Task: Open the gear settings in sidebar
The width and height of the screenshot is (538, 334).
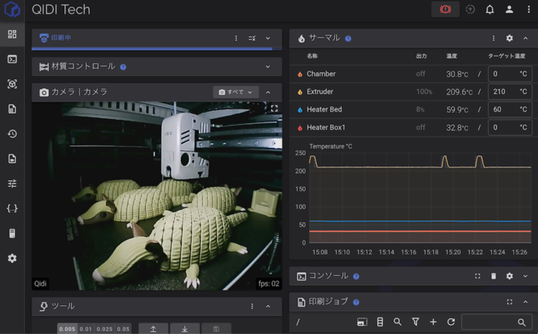Action: [12, 258]
